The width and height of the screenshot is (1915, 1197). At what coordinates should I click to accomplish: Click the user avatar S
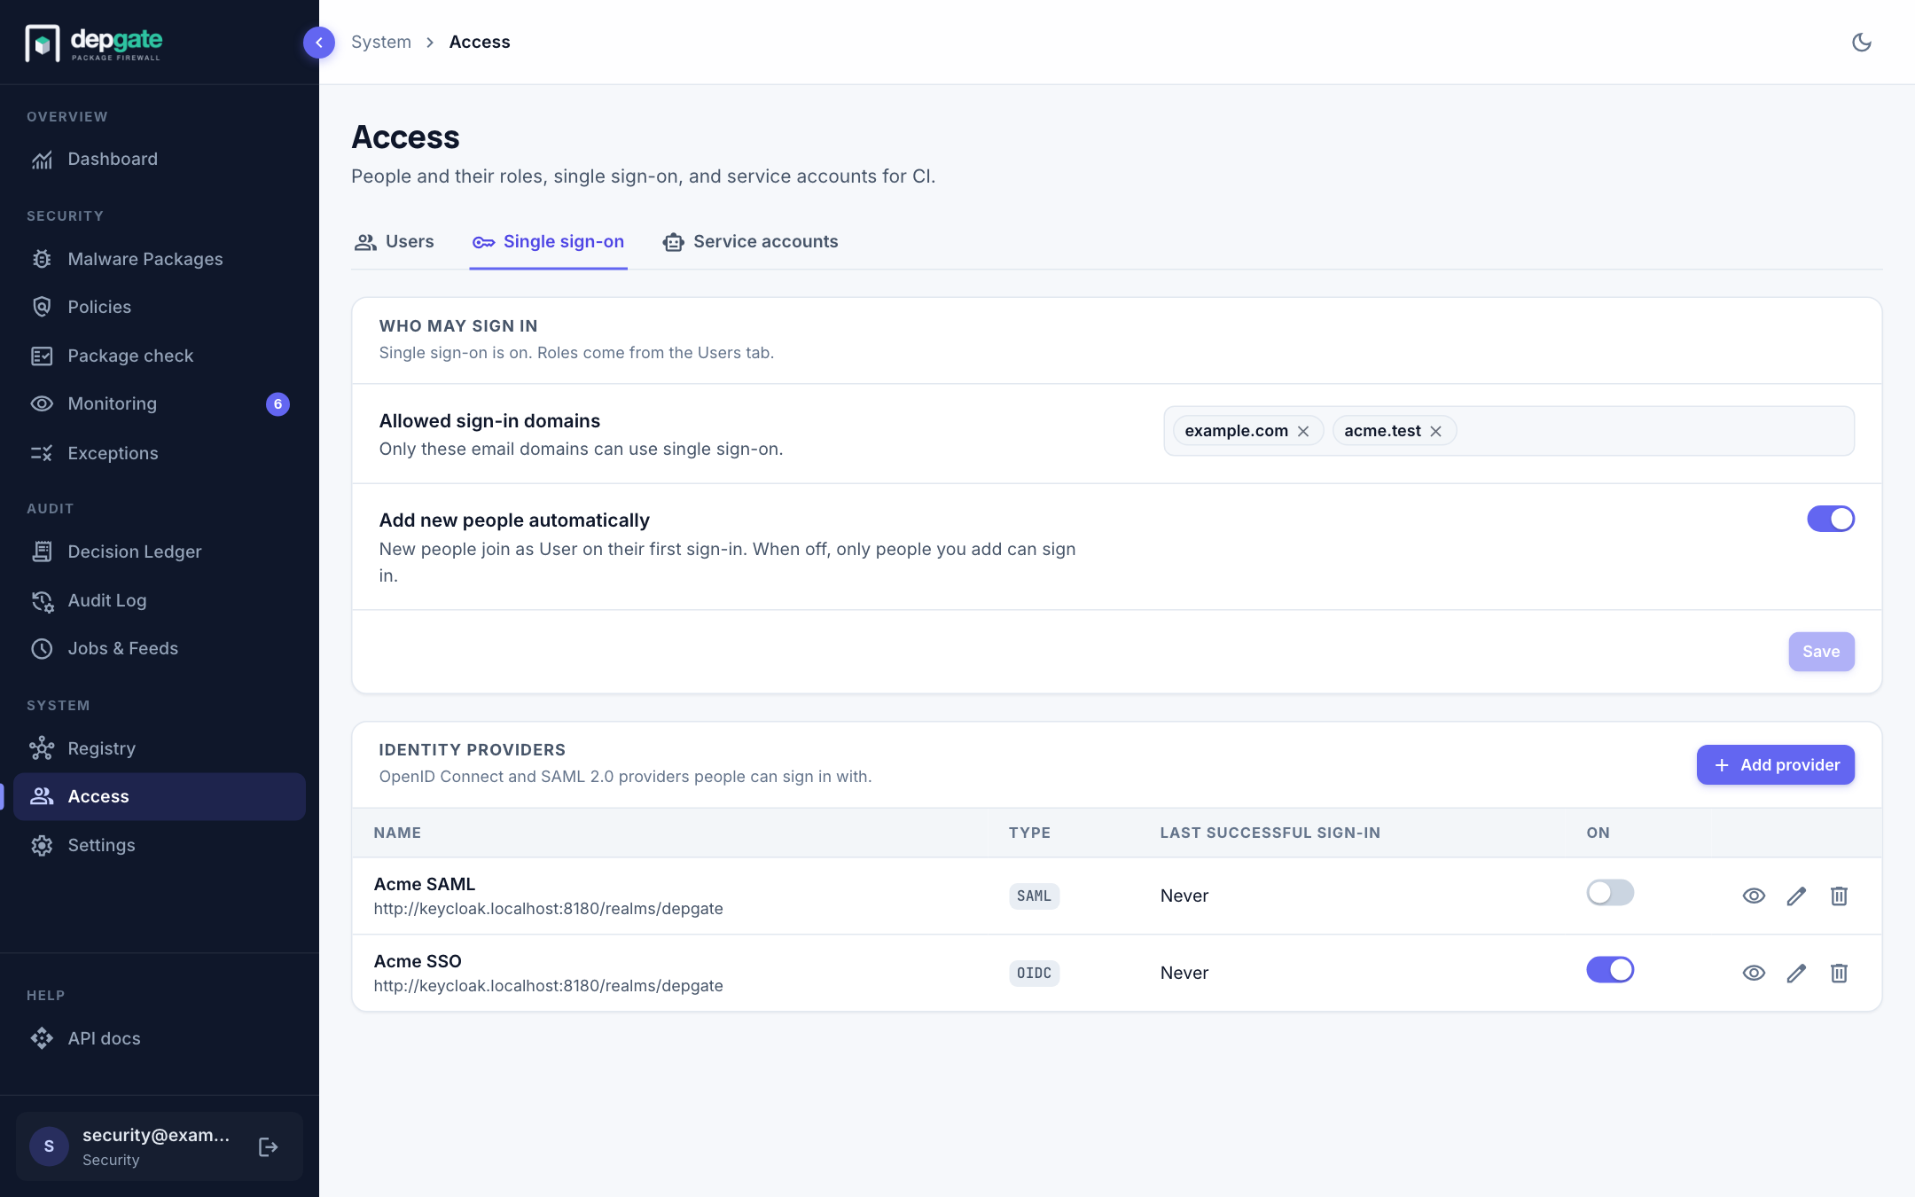point(49,1146)
